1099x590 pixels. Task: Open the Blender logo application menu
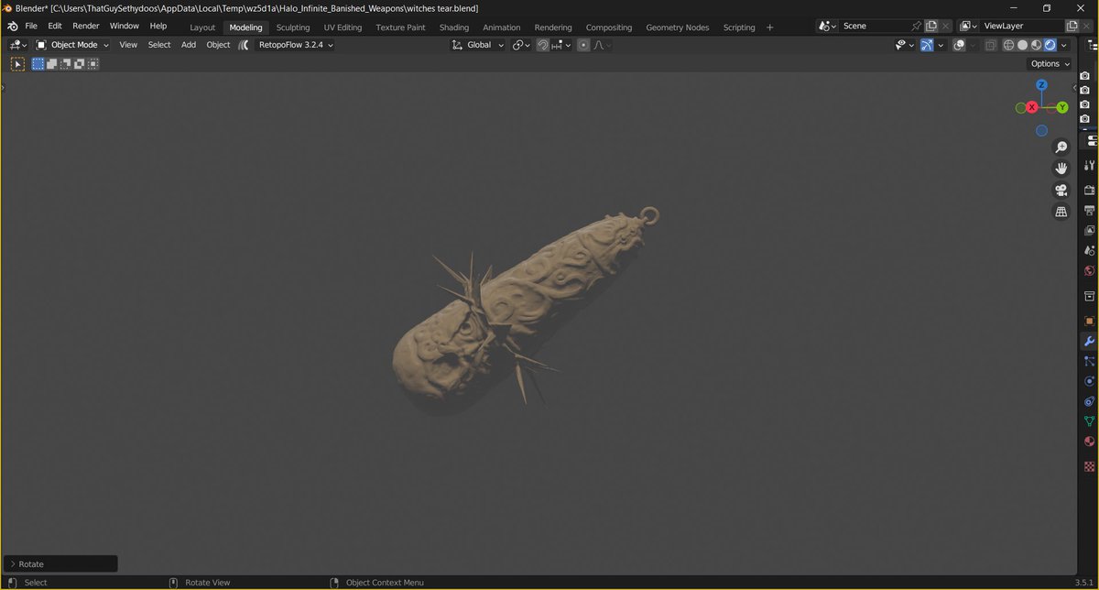pyautogui.click(x=12, y=27)
